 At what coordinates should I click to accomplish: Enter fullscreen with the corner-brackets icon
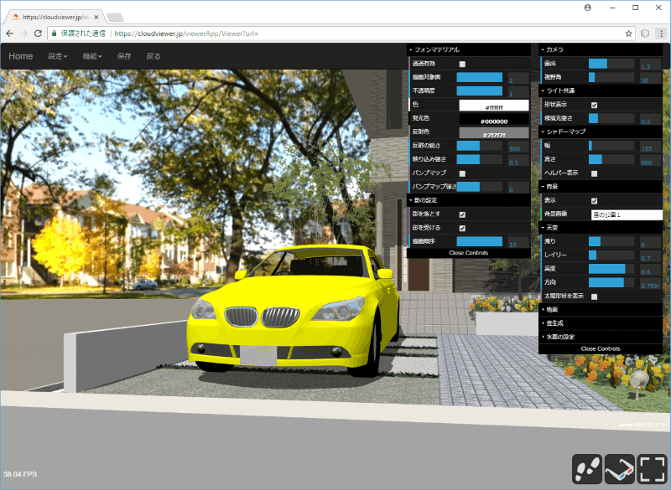click(652, 469)
